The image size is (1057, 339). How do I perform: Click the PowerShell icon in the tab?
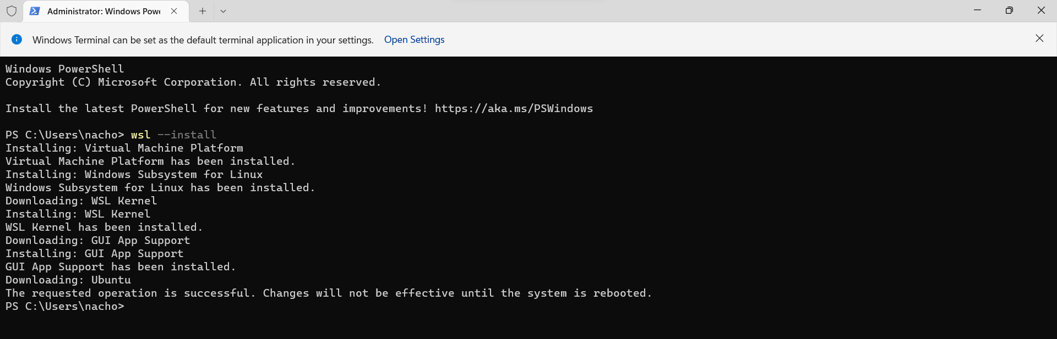(35, 11)
